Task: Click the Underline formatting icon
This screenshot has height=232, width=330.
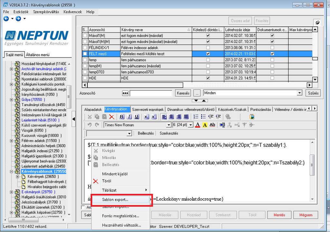Action: [137, 117]
